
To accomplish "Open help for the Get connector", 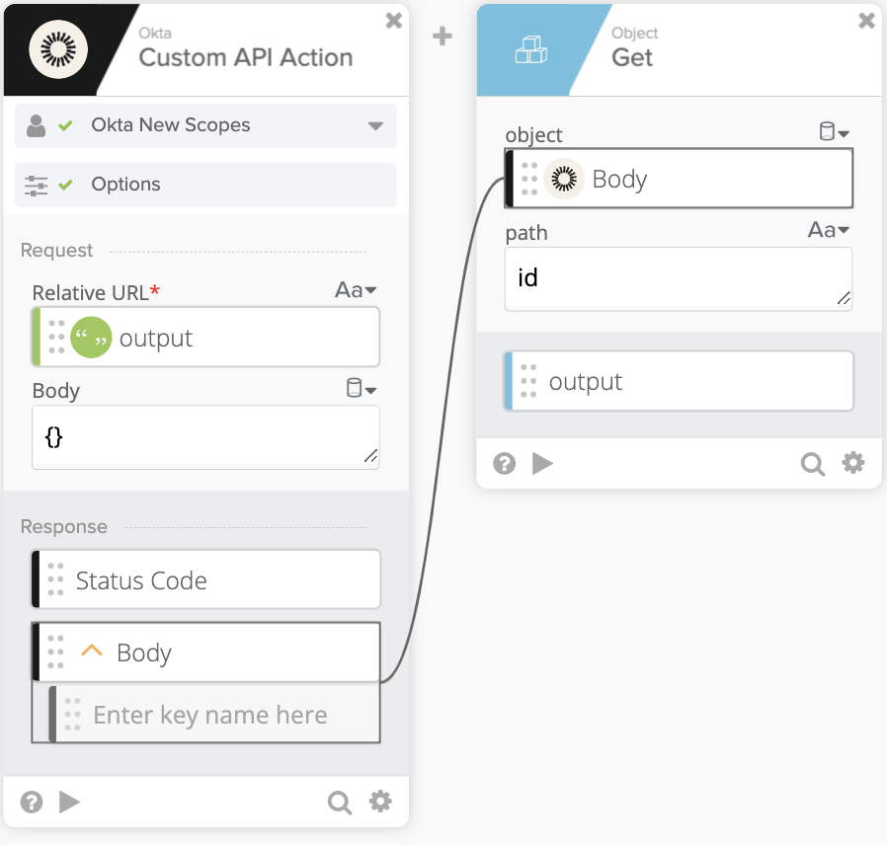I will coord(504,463).
